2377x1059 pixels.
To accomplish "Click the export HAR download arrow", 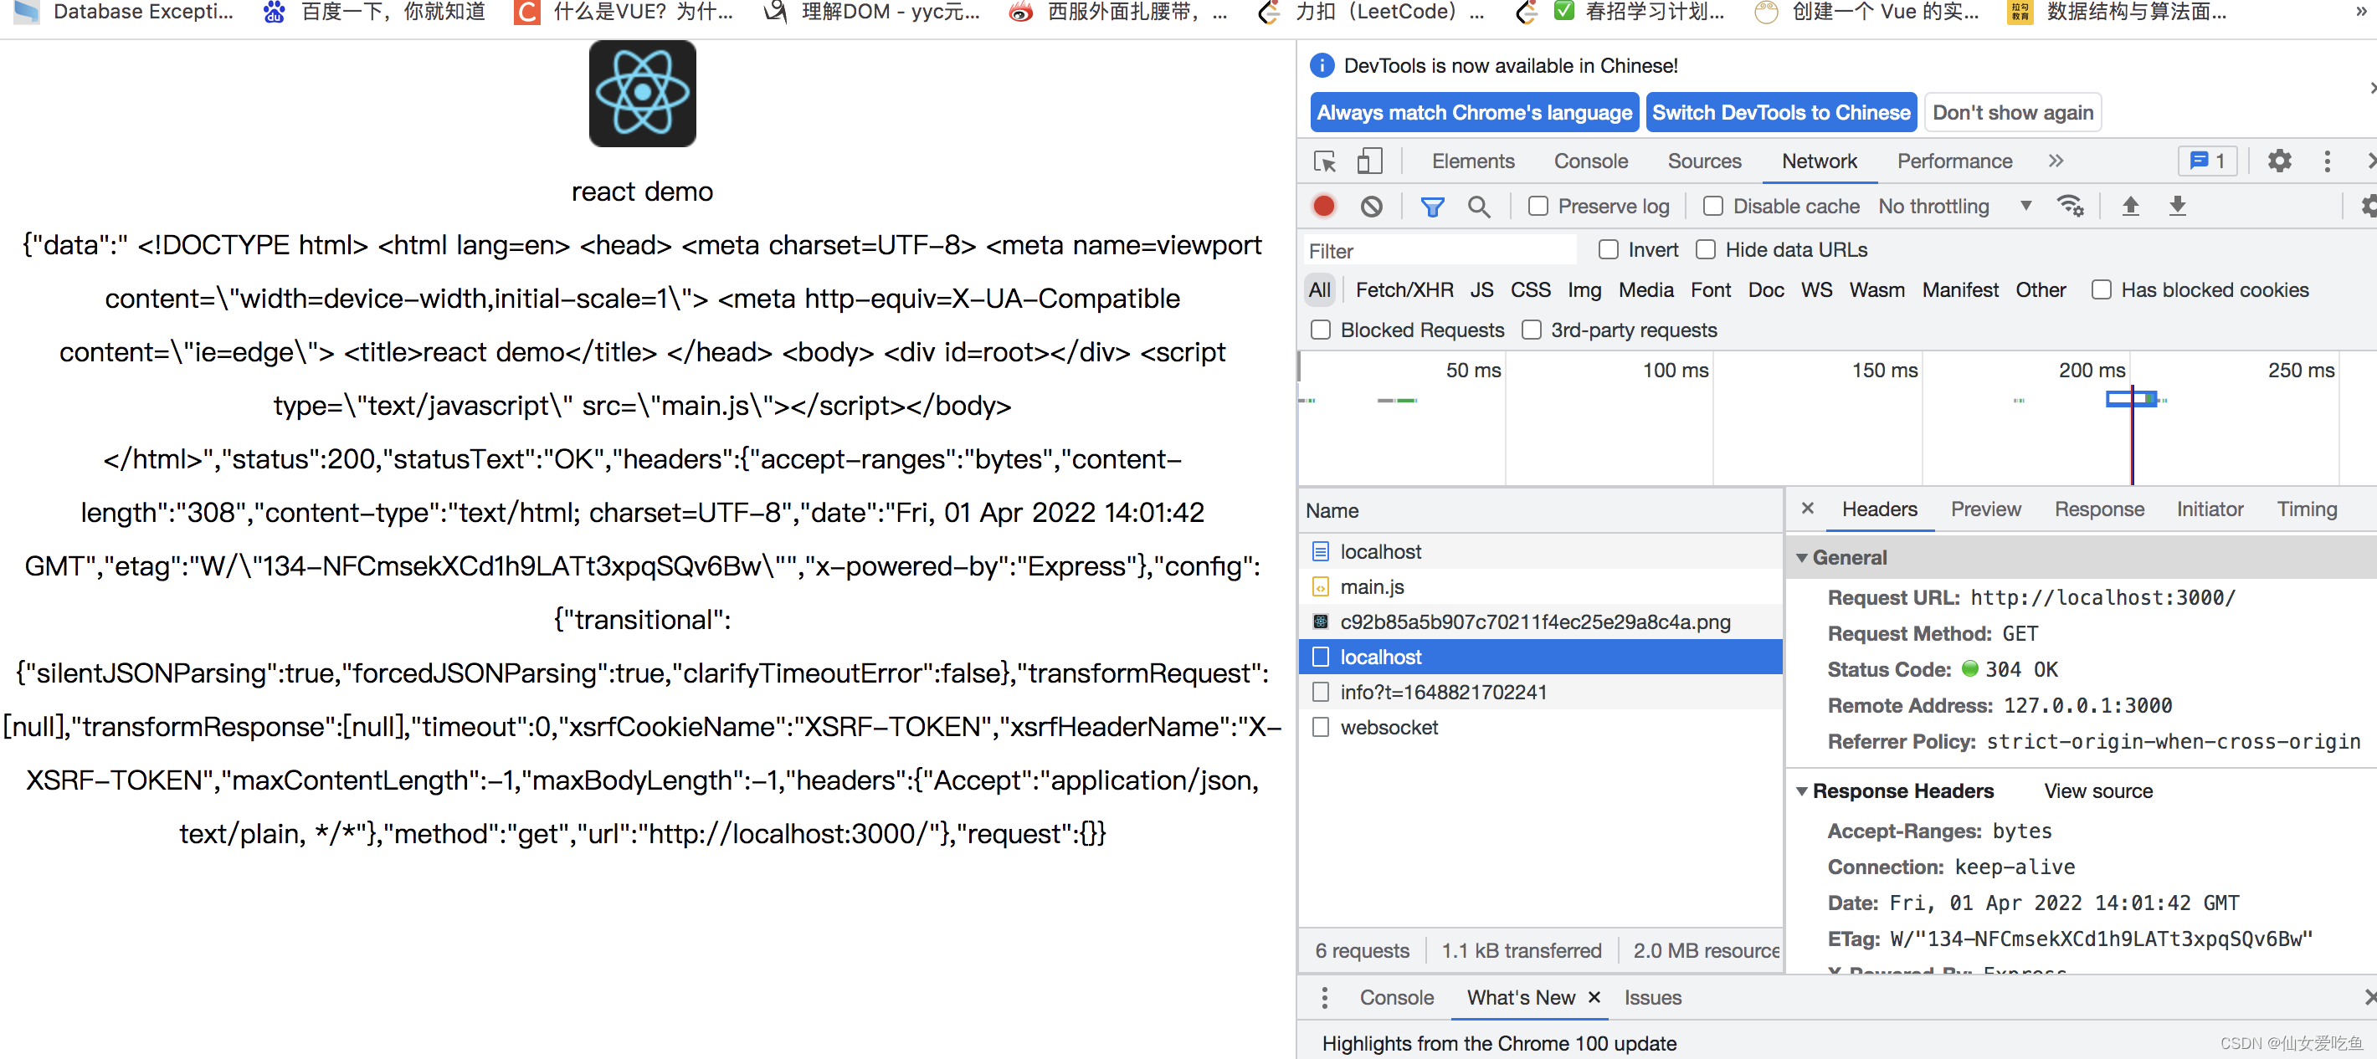I will (x=2177, y=206).
